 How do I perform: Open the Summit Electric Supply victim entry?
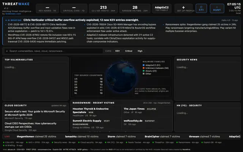(87, 121)
